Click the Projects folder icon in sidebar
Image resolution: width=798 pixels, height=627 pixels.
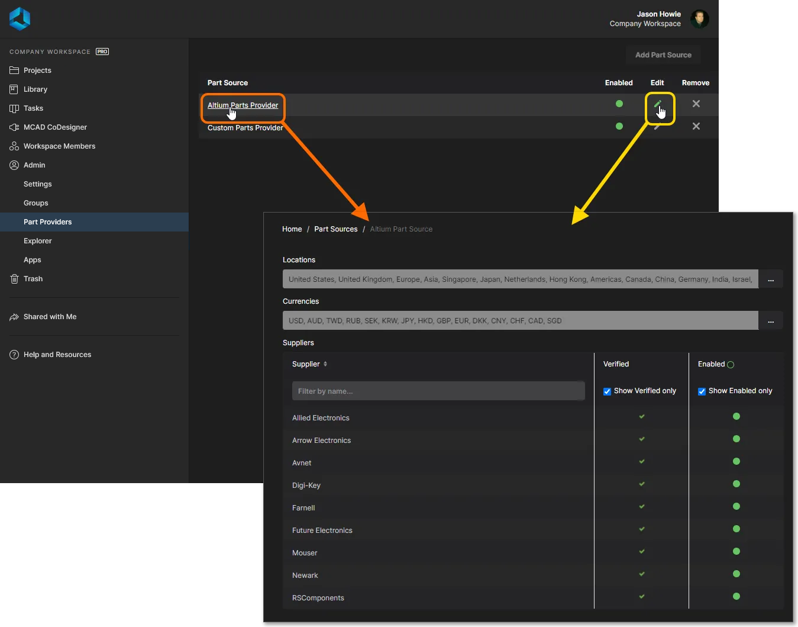point(14,70)
